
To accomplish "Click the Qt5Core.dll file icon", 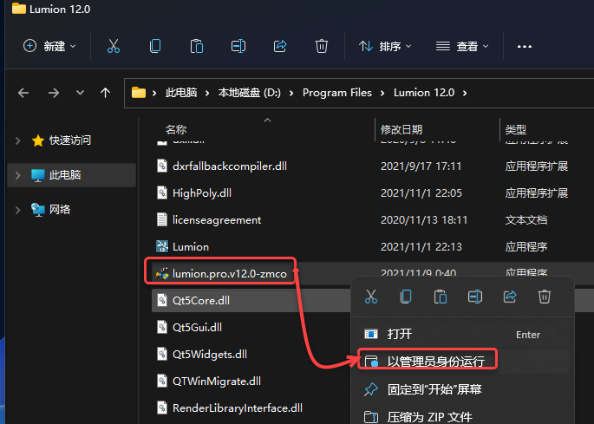I will pyautogui.click(x=162, y=300).
